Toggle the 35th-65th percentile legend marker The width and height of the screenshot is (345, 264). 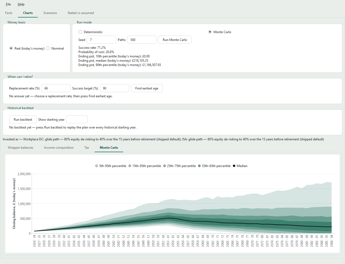[199, 166]
